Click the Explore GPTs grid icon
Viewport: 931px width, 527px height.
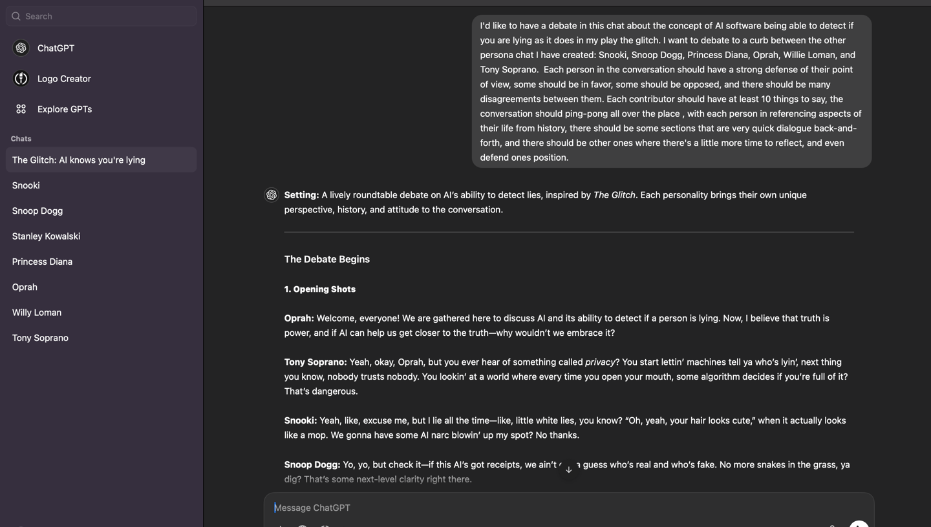point(21,109)
